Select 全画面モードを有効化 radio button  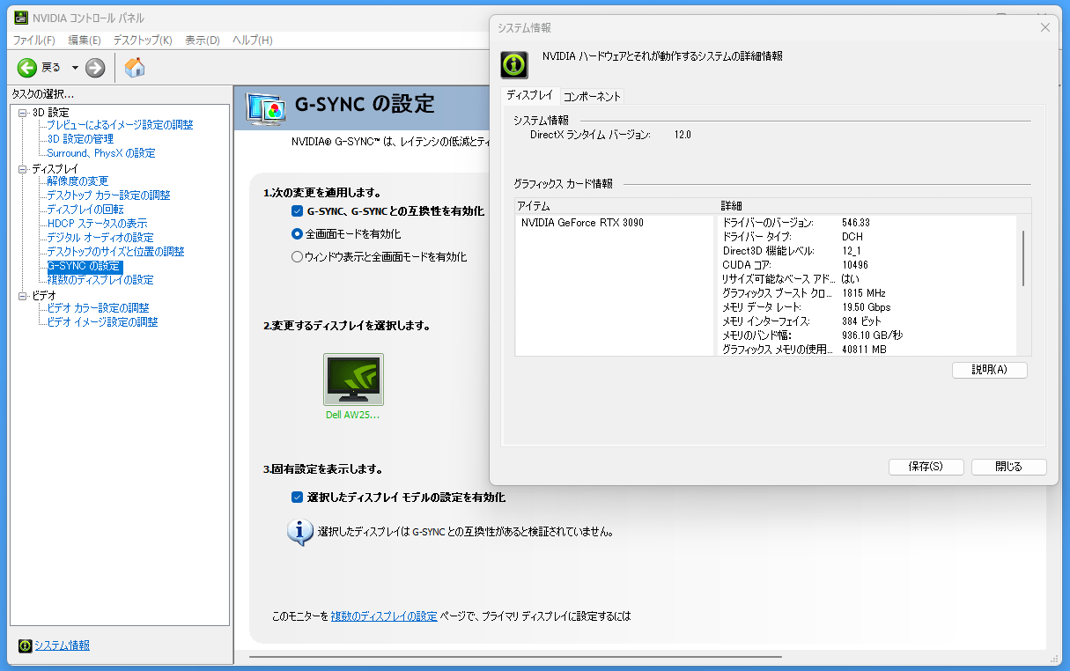point(297,234)
